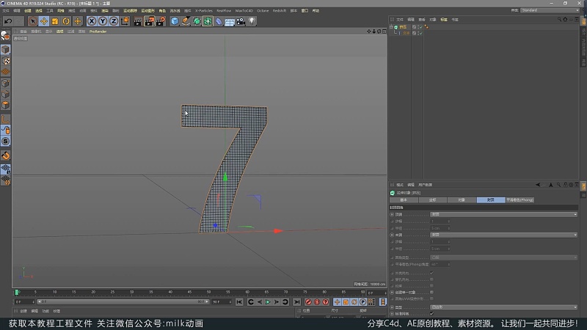This screenshot has width=587, height=330.
Task: Open the green generators icon
Action: pos(197,21)
